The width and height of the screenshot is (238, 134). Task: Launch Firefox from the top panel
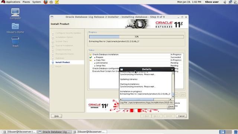coord(45,2)
